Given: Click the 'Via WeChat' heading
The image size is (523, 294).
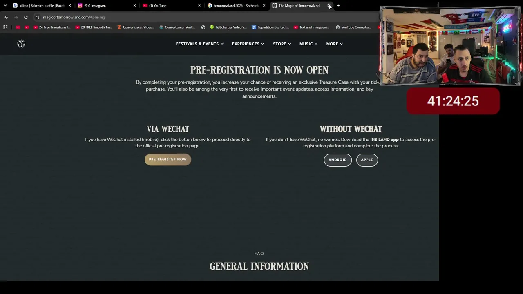Looking at the screenshot, I should (x=168, y=129).
